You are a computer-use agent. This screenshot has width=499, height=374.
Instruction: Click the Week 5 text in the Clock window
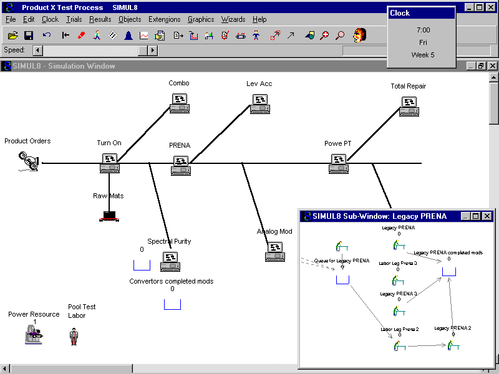coord(423,55)
